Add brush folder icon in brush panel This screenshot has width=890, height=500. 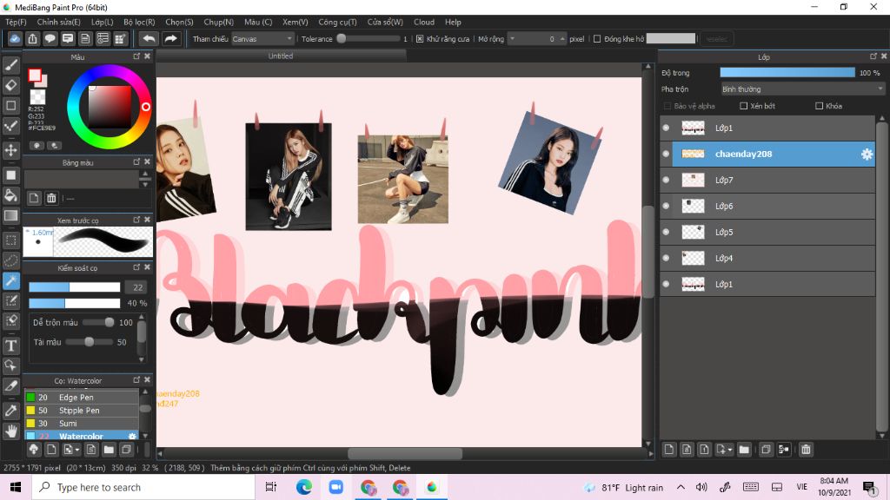[x=109, y=450]
